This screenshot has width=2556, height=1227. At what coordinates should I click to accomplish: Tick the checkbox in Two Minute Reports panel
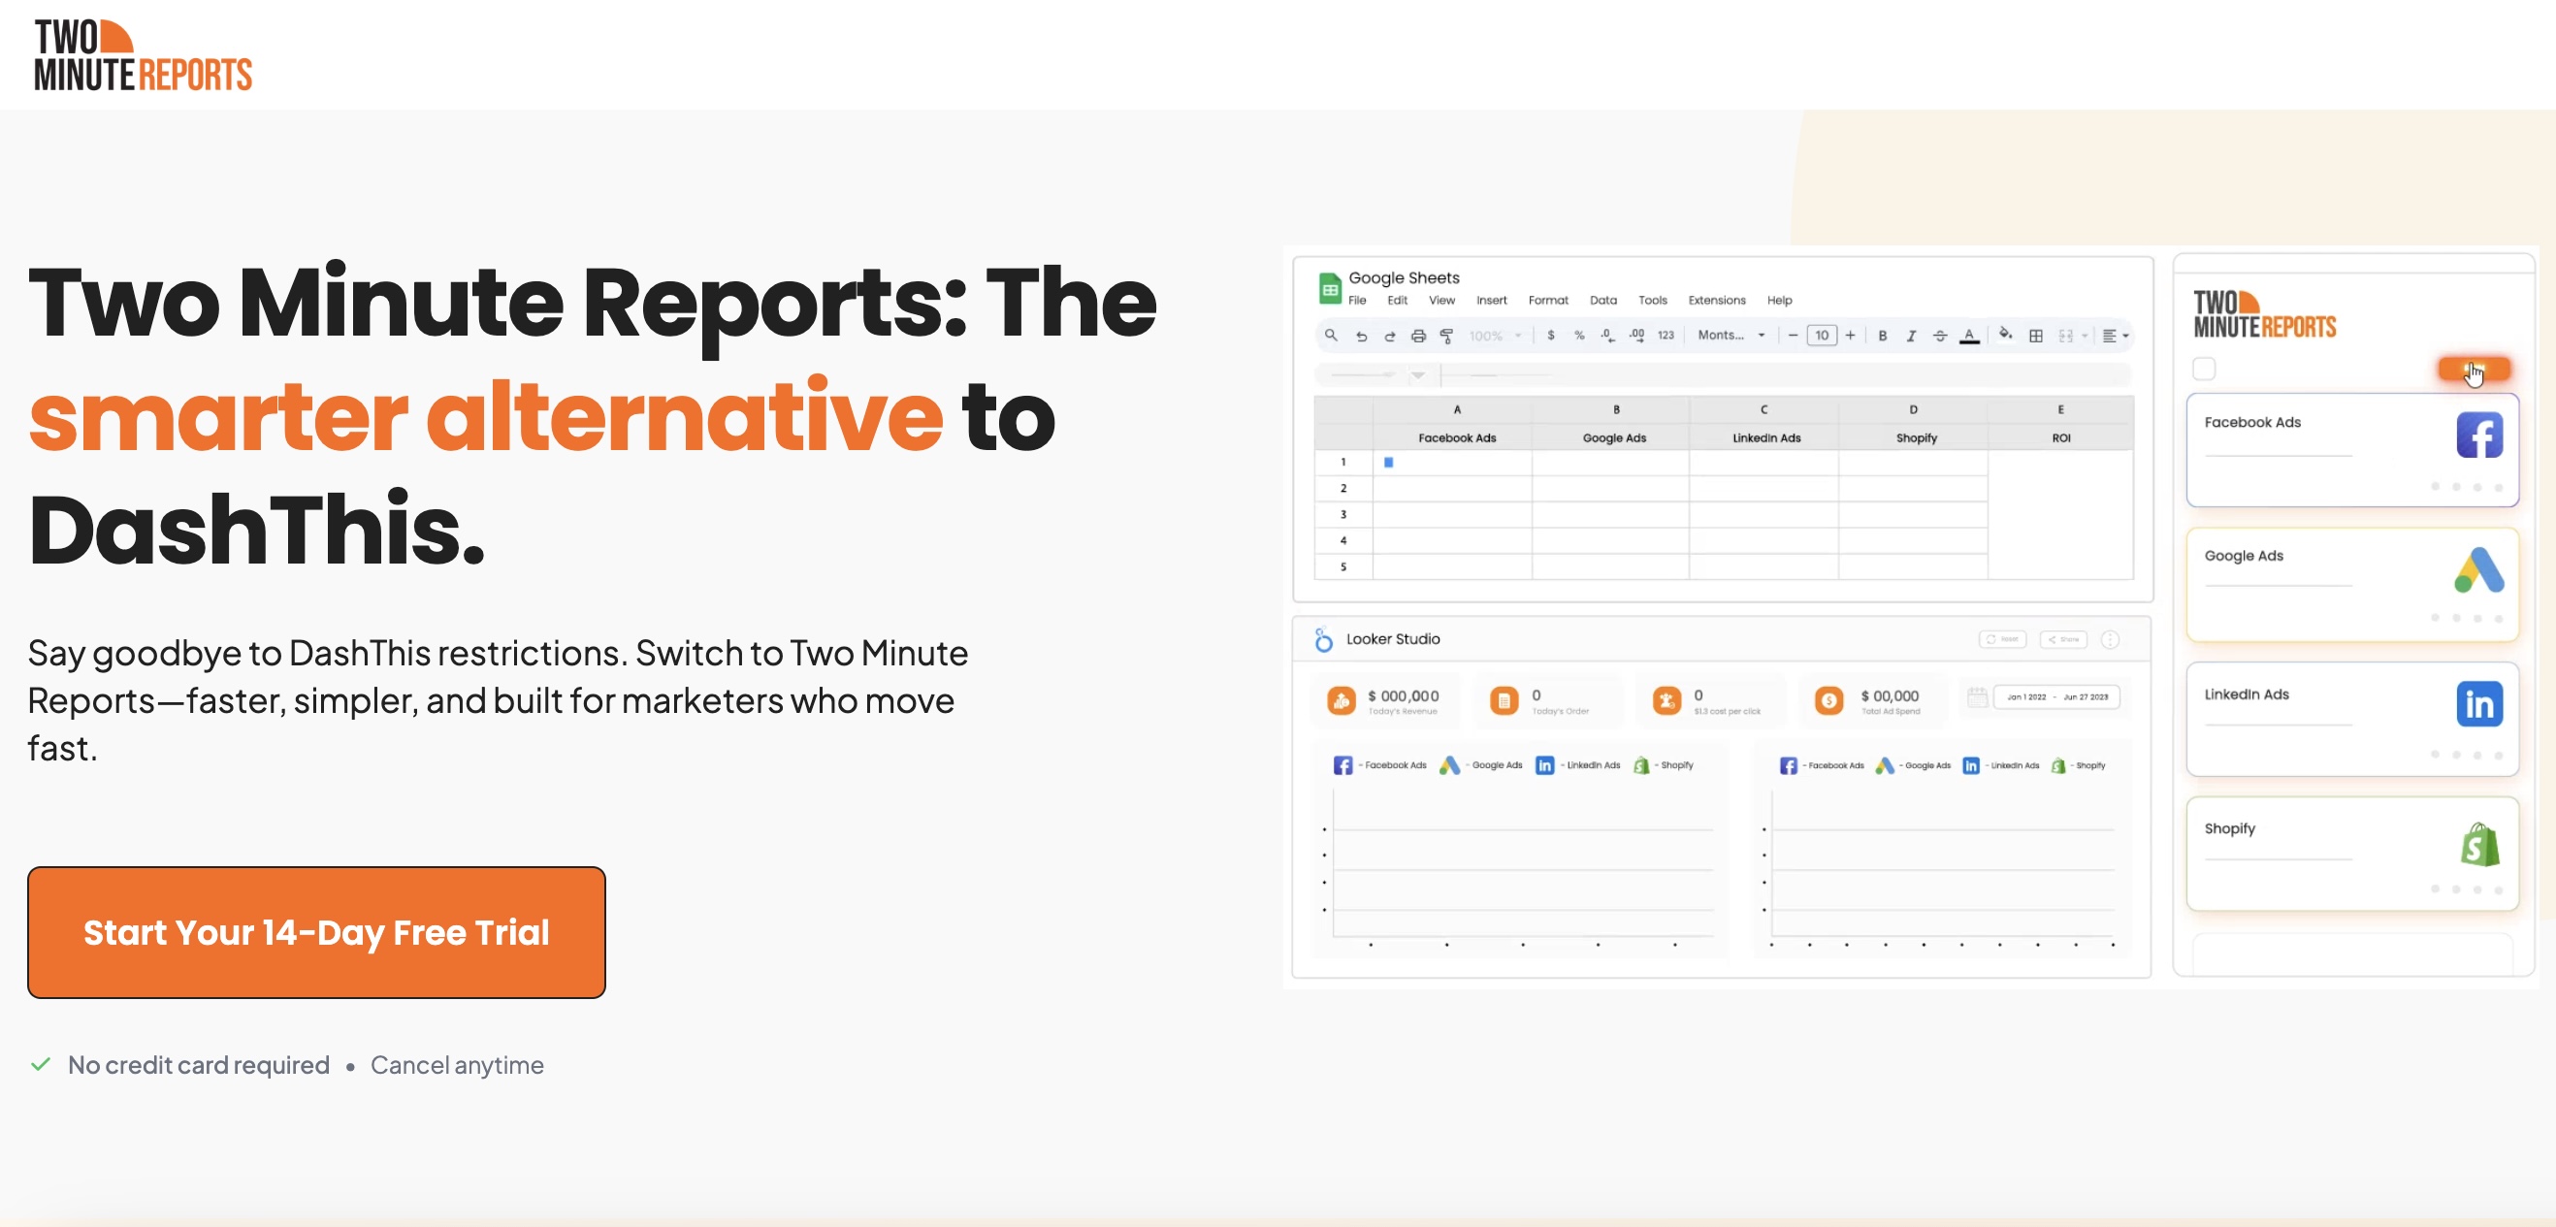tap(2204, 369)
